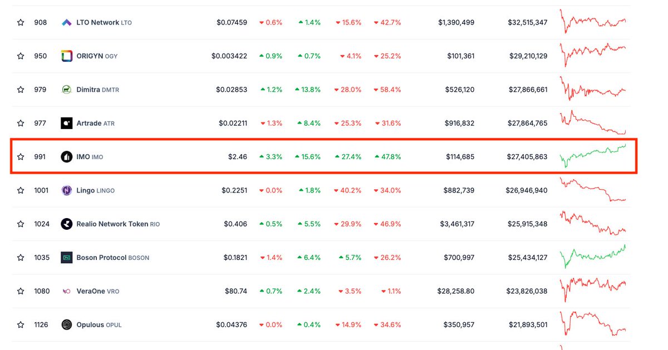Click the star icon beside Opulous
Screen dimensions: 668x350
tap(21, 324)
